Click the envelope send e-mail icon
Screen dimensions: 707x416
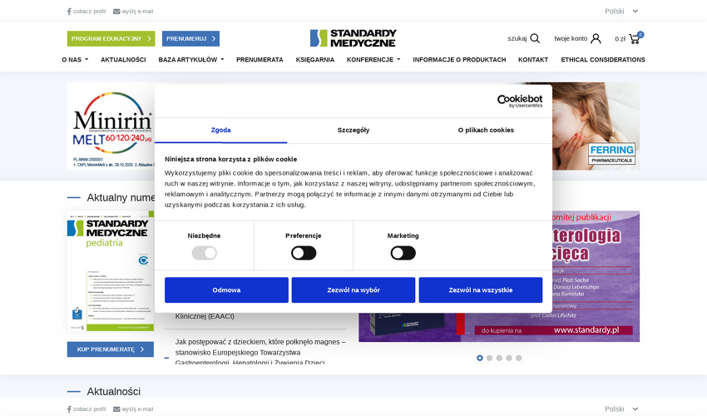click(116, 12)
